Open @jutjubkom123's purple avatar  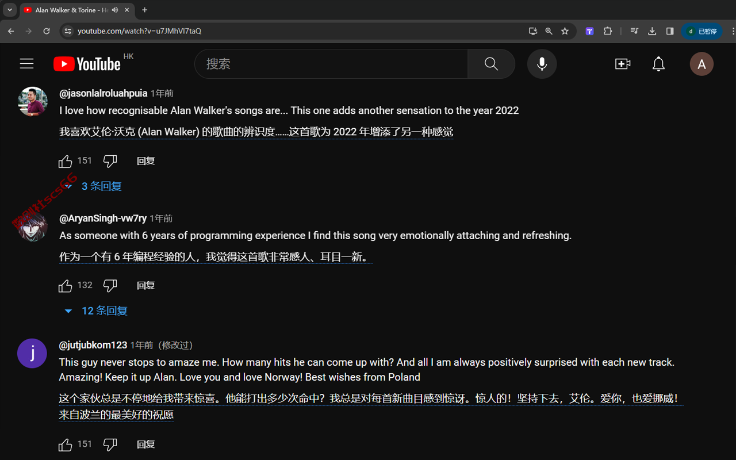[32, 353]
